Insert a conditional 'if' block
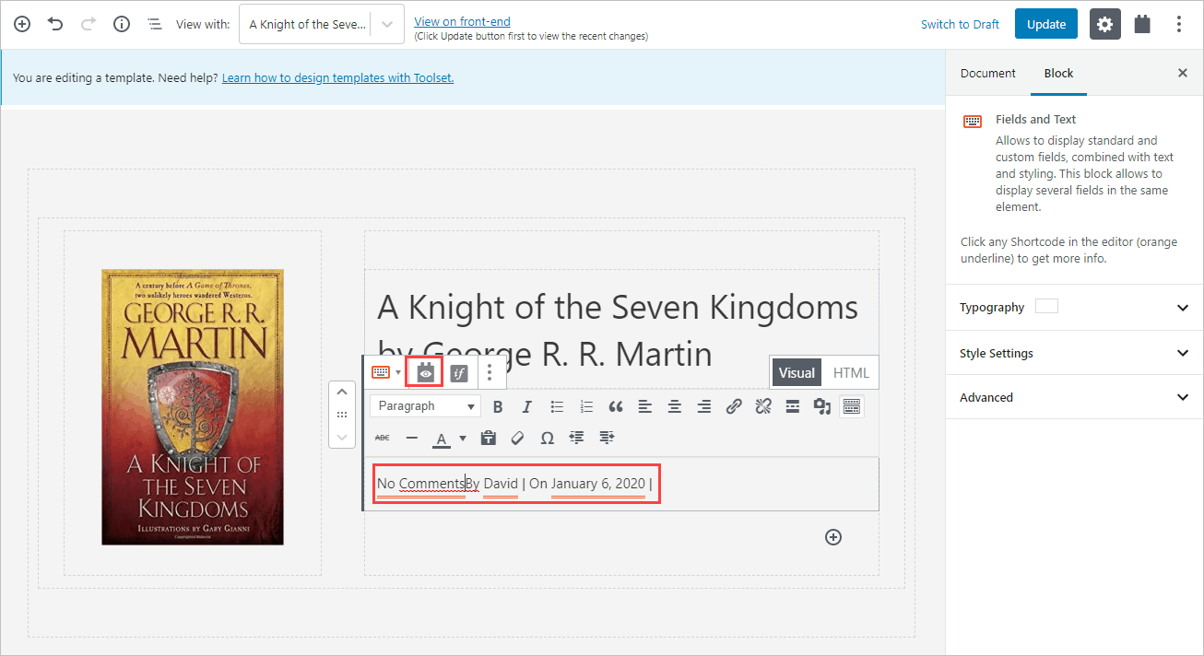 coord(459,373)
